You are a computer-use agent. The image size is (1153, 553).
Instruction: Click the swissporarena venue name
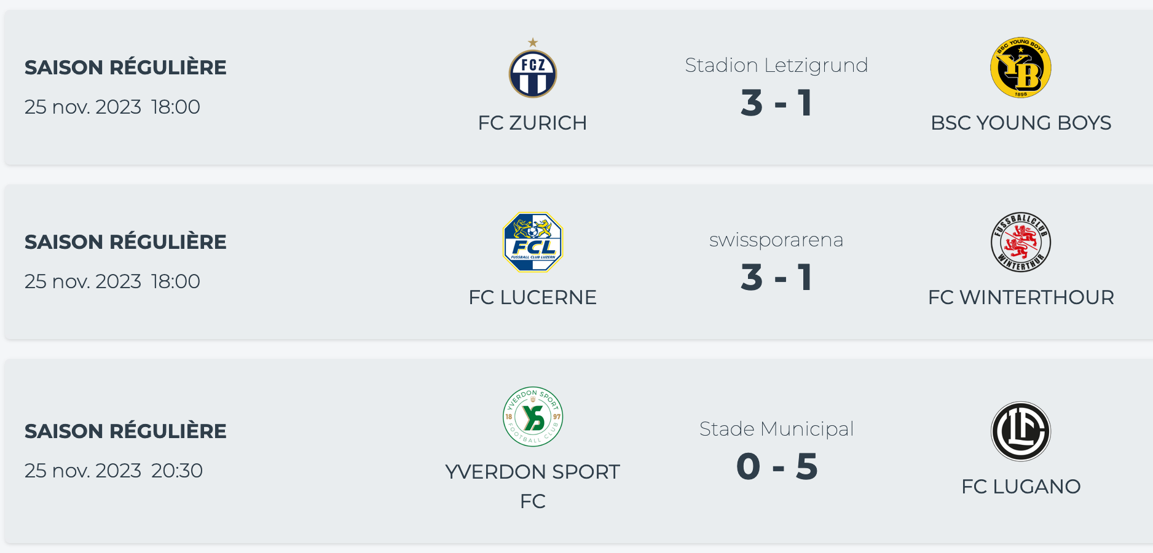(776, 240)
